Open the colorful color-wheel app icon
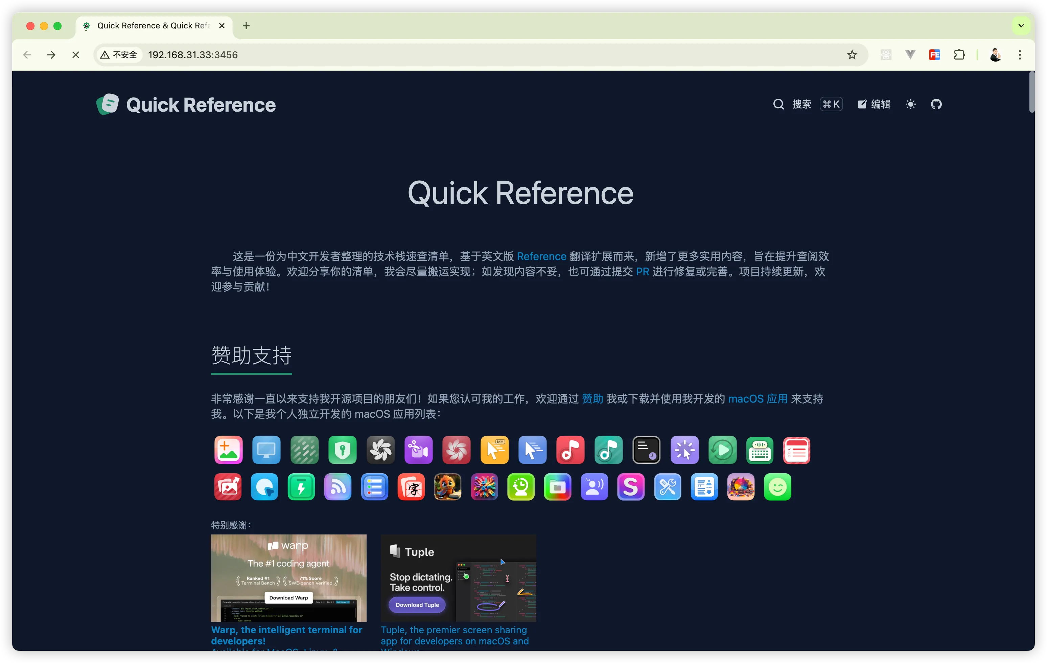 click(741, 487)
